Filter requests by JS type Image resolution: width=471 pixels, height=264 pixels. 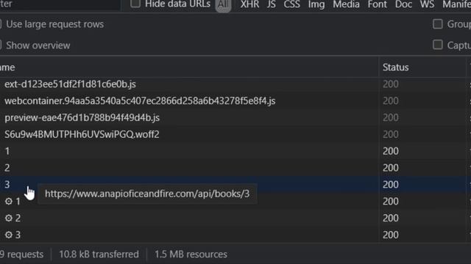272,4
